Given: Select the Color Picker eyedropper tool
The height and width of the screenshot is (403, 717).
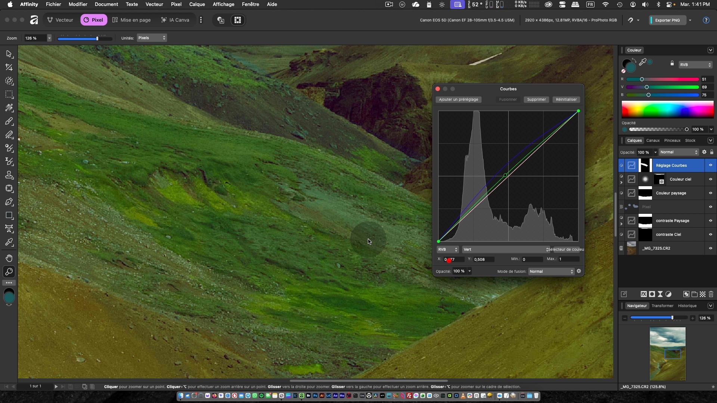Looking at the screenshot, I should click(x=9, y=242).
